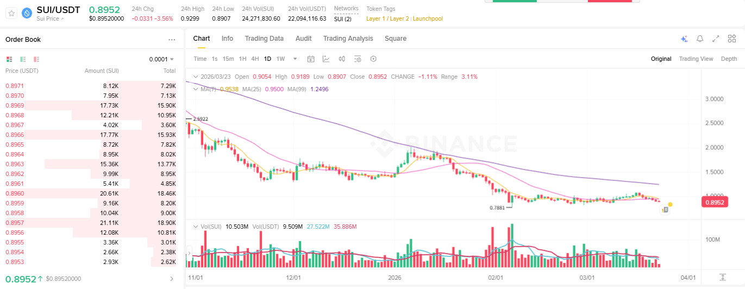Open price alert bell icon
This screenshot has width=745, height=289.
point(700,39)
